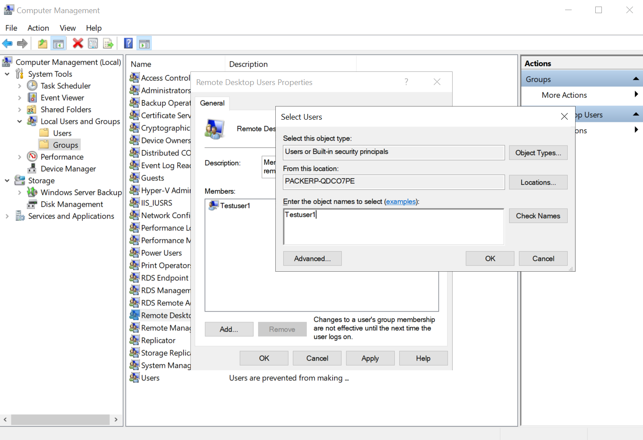Open Properties from the toolbar icon
Viewport: 643px width, 440px height.
[93, 43]
